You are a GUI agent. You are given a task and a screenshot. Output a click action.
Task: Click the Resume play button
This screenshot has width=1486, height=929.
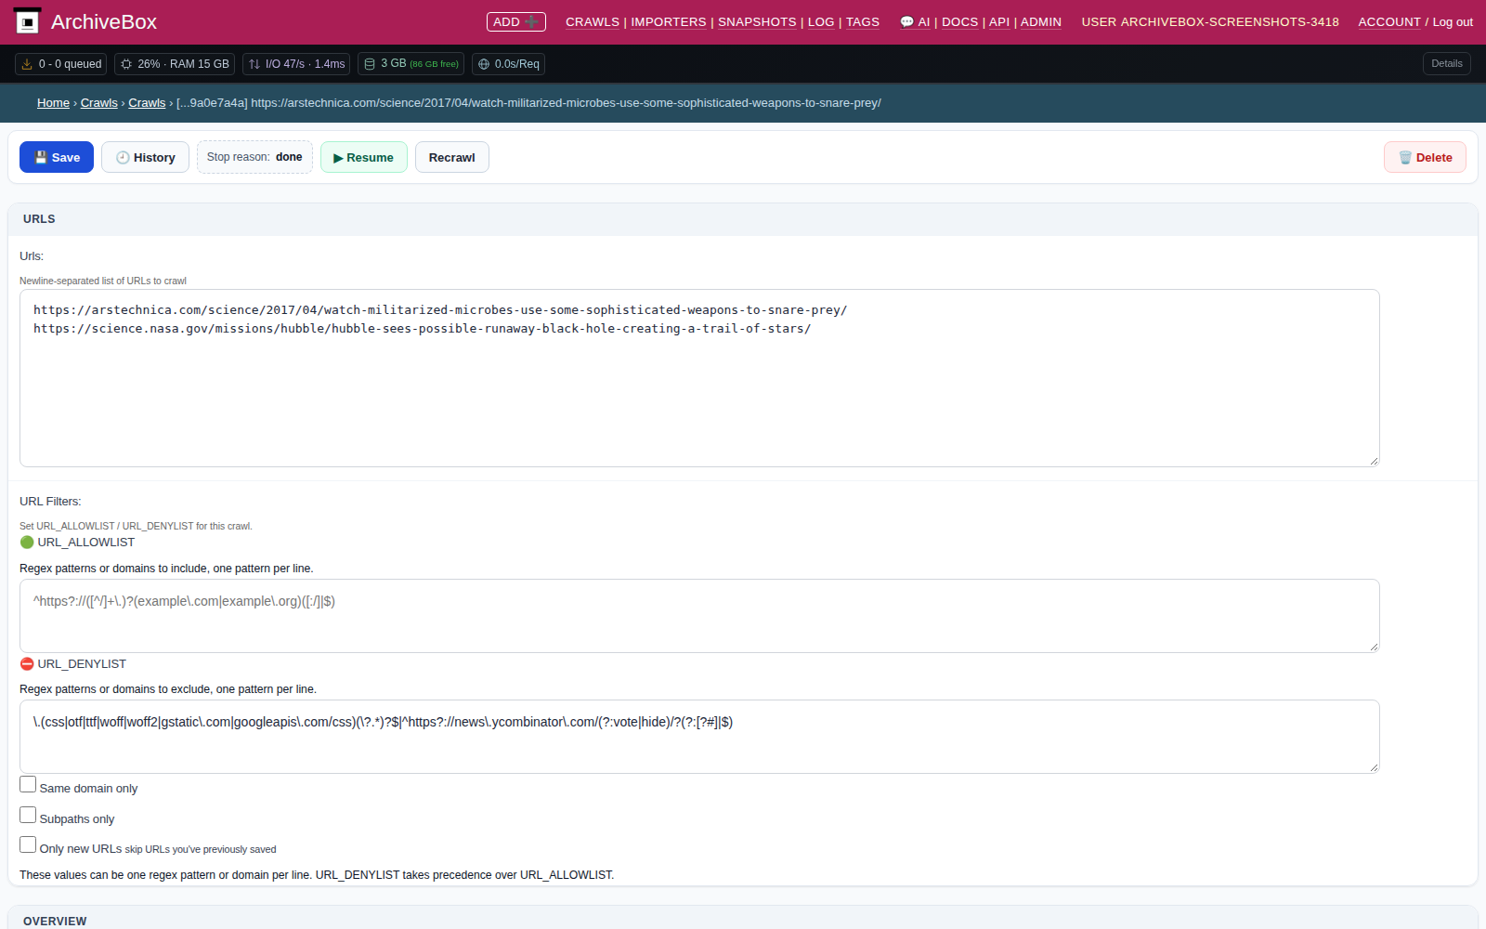364,157
